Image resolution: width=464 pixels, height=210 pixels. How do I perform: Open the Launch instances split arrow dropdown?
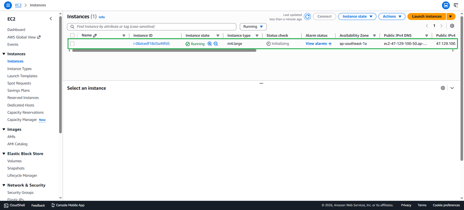click(x=451, y=16)
